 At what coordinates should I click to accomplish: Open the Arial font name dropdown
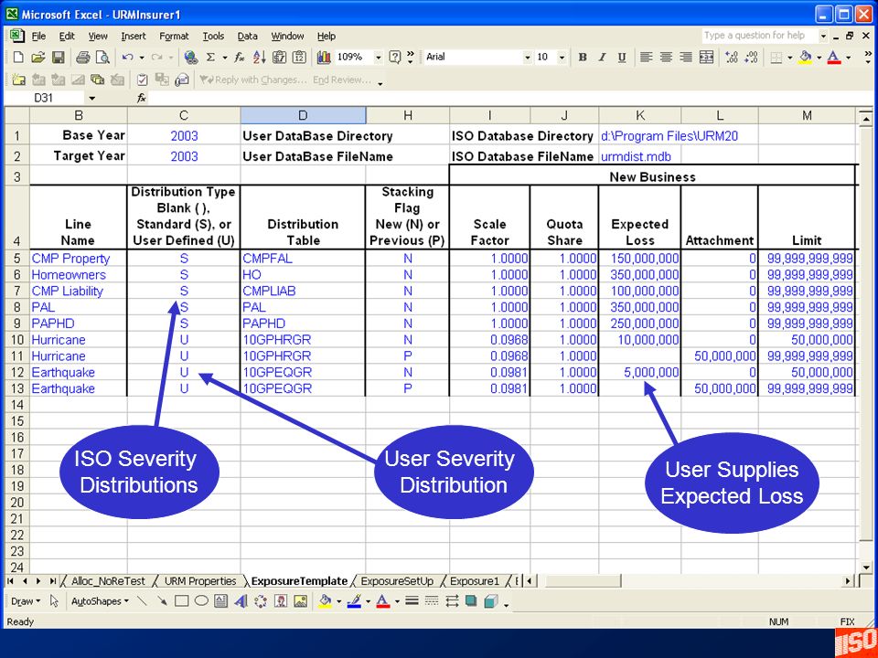(527, 57)
